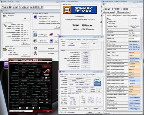
Task: Switch to the Image Quality tab
Action: click(126, 16)
